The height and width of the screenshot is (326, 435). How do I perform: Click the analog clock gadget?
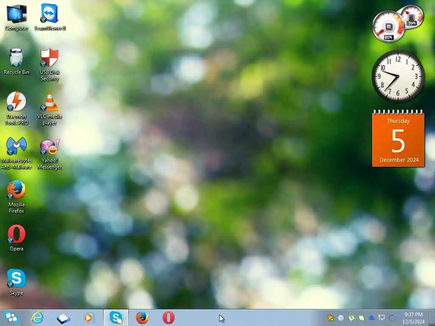pyautogui.click(x=398, y=76)
